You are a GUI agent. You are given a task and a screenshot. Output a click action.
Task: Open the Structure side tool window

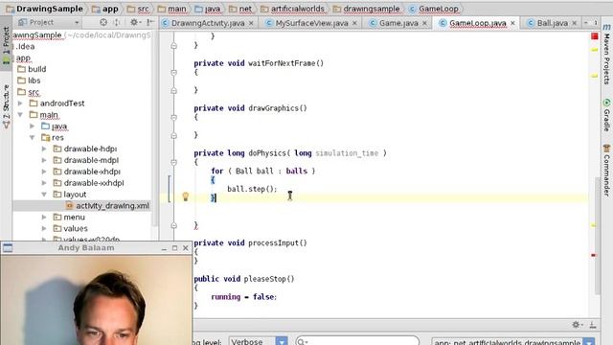6,106
